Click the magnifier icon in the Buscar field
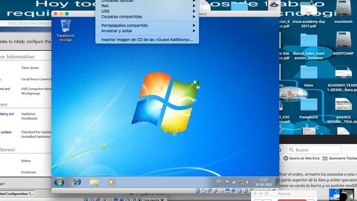This screenshot has width=357, height=201. 291,150
